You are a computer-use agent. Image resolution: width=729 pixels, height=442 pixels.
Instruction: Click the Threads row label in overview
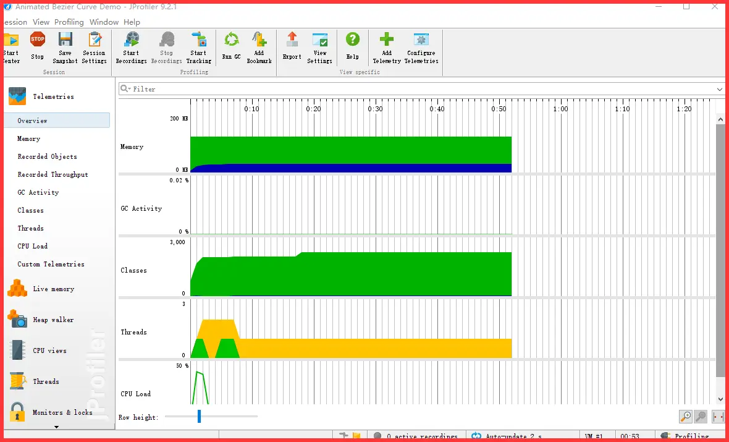click(134, 332)
